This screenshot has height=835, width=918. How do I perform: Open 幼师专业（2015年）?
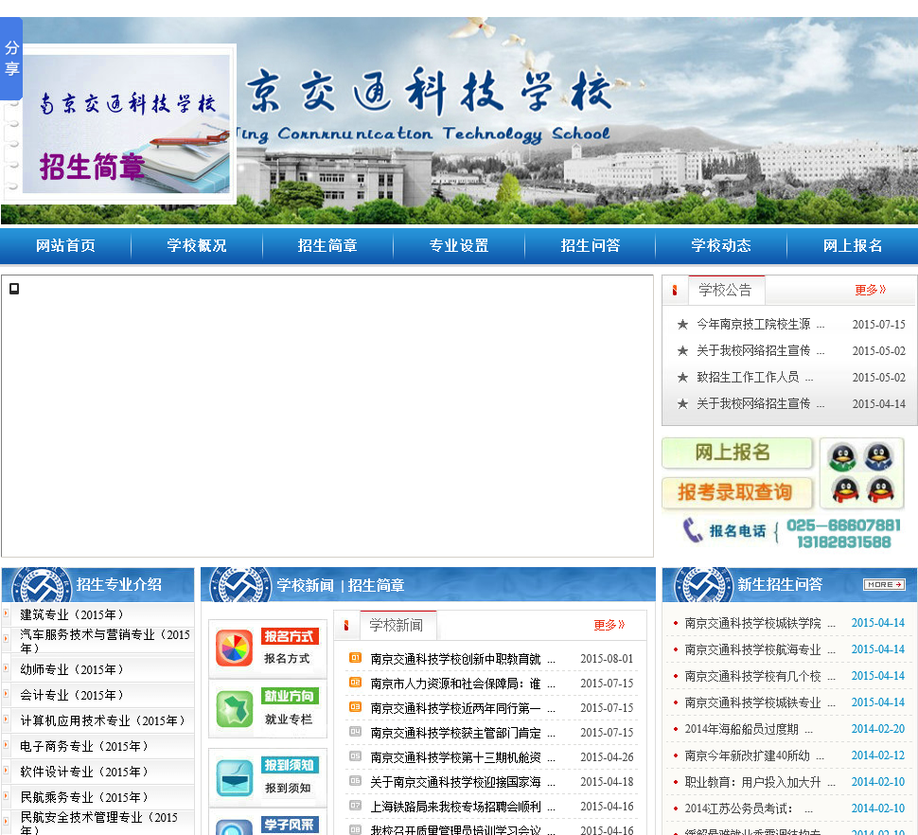[72, 669]
